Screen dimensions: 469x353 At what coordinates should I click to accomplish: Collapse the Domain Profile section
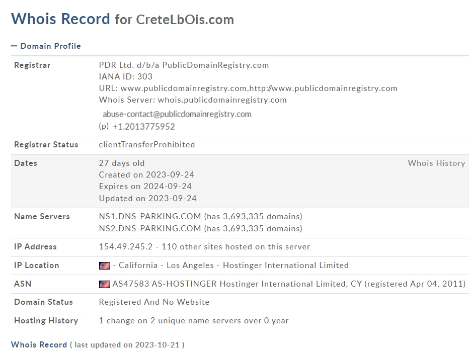click(14, 46)
